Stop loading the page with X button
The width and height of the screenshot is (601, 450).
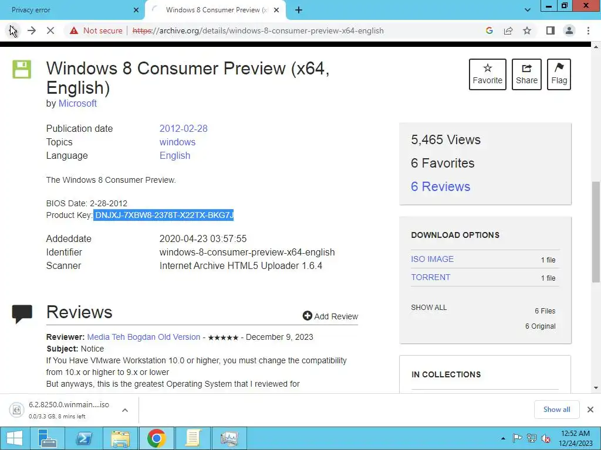50,30
